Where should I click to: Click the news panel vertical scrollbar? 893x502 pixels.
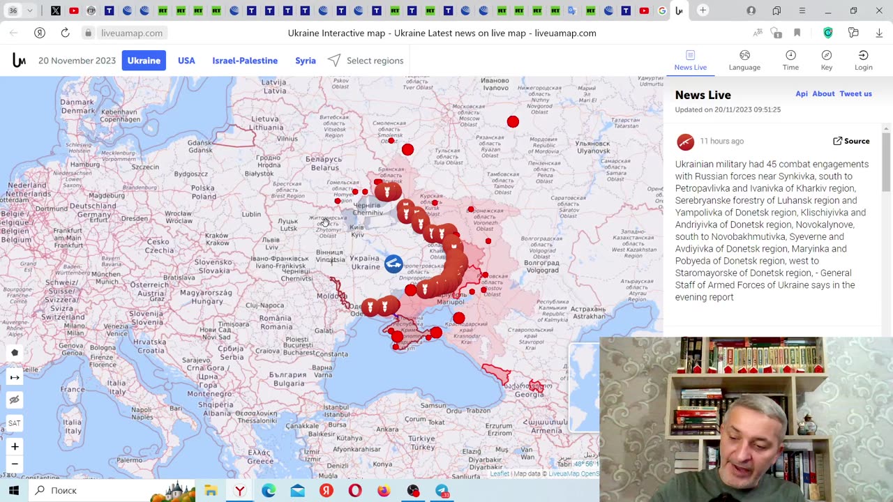[886, 161]
